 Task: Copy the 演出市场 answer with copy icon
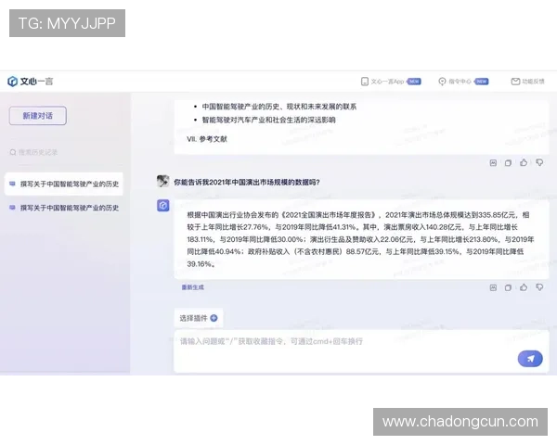(508, 287)
